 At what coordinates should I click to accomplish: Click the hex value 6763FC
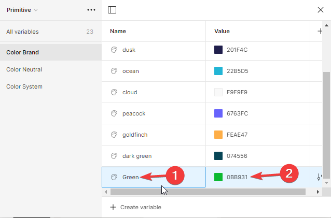coord(237,113)
